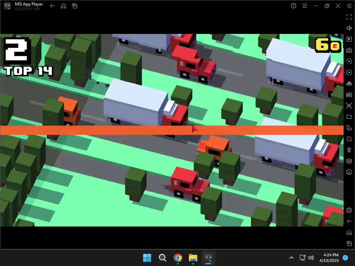Click the title bar back arrow

[53, 6]
